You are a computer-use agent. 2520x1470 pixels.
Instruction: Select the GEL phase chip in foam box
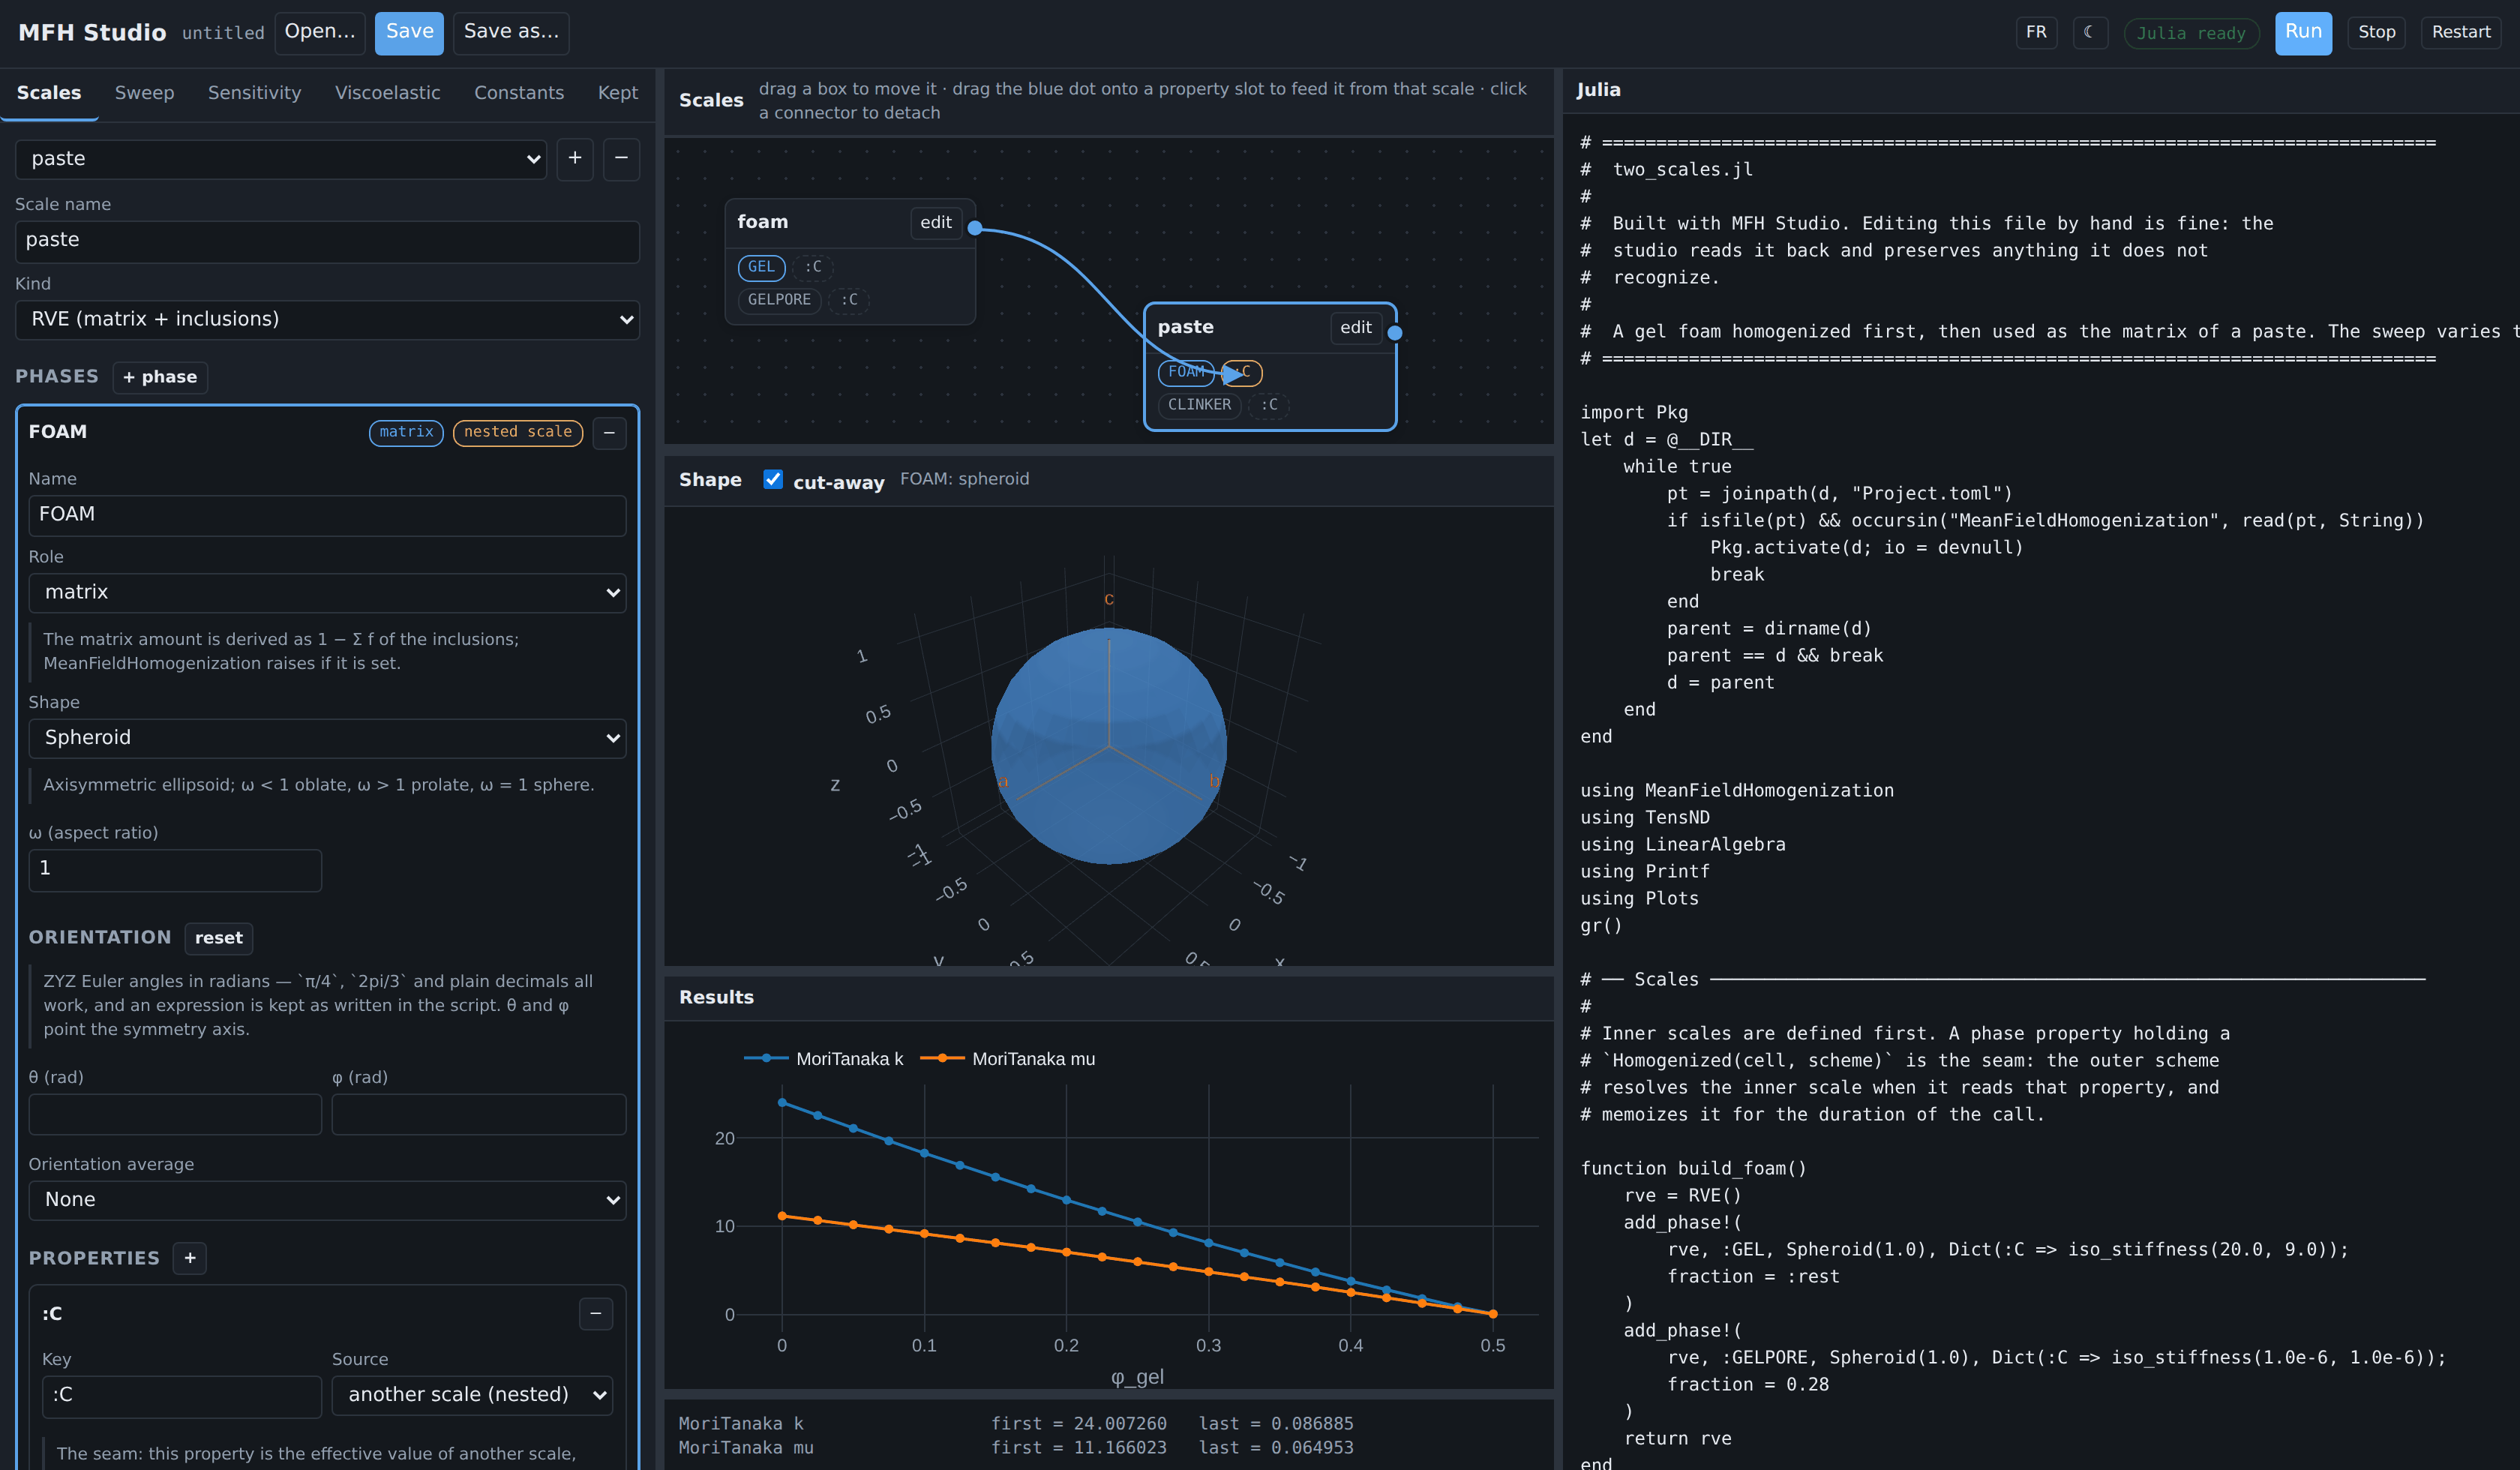coord(761,267)
